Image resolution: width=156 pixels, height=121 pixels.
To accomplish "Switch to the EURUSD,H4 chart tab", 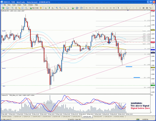I will coord(108,117).
